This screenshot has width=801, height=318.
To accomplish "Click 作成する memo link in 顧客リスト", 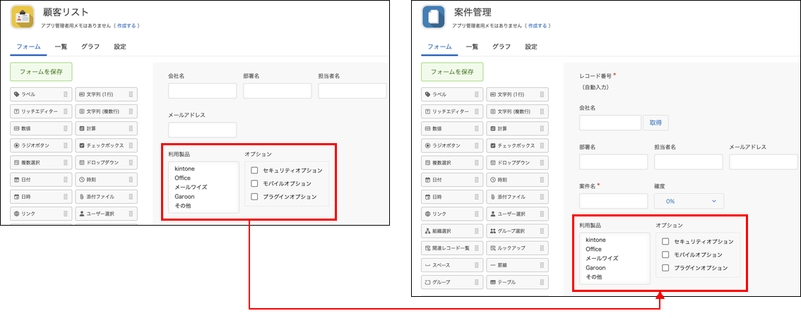I will pos(128,25).
